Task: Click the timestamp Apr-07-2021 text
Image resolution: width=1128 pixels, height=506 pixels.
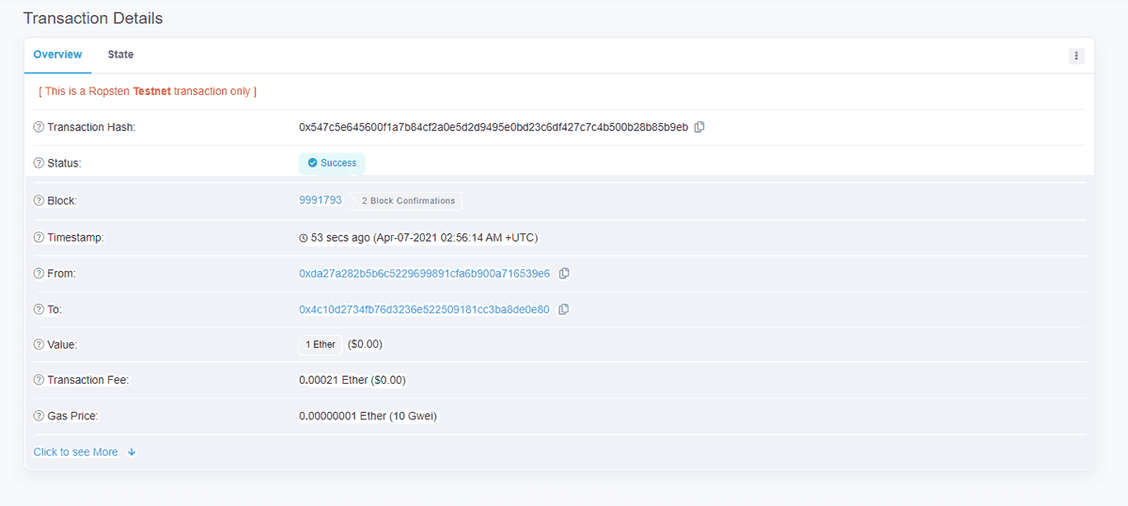Action: (x=456, y=238)
